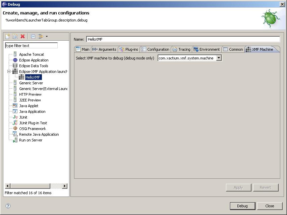Click the HTTP Preview icon
The image size is (287, 215).
(x=15, y=94)
